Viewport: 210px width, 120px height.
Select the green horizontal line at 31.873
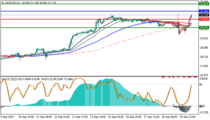pyautogui.click(x=100, y=4)
